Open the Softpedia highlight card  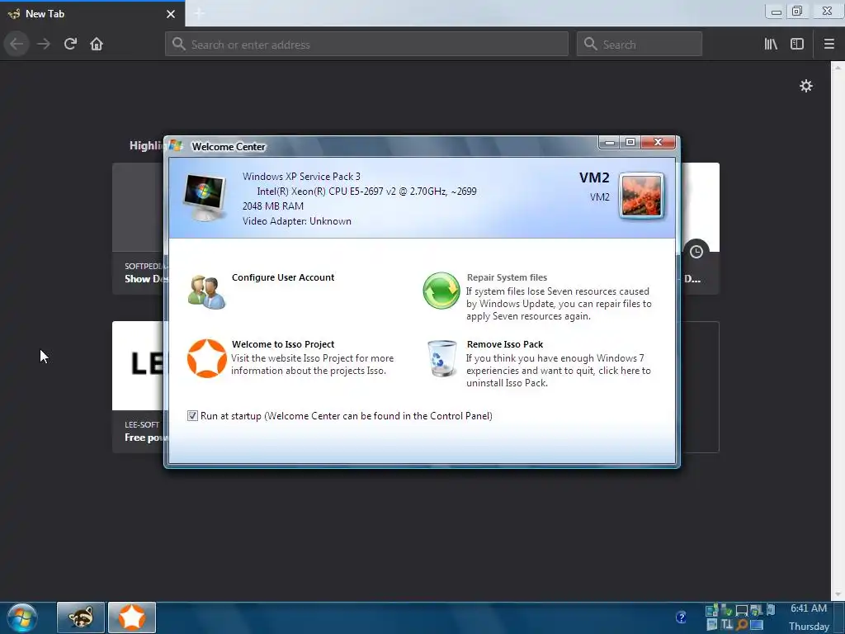pyautogui.click(x=138, y=229)
